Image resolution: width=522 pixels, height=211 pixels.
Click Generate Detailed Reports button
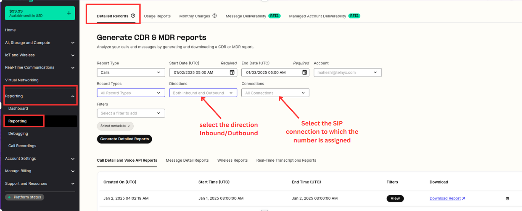coord(124,139)
